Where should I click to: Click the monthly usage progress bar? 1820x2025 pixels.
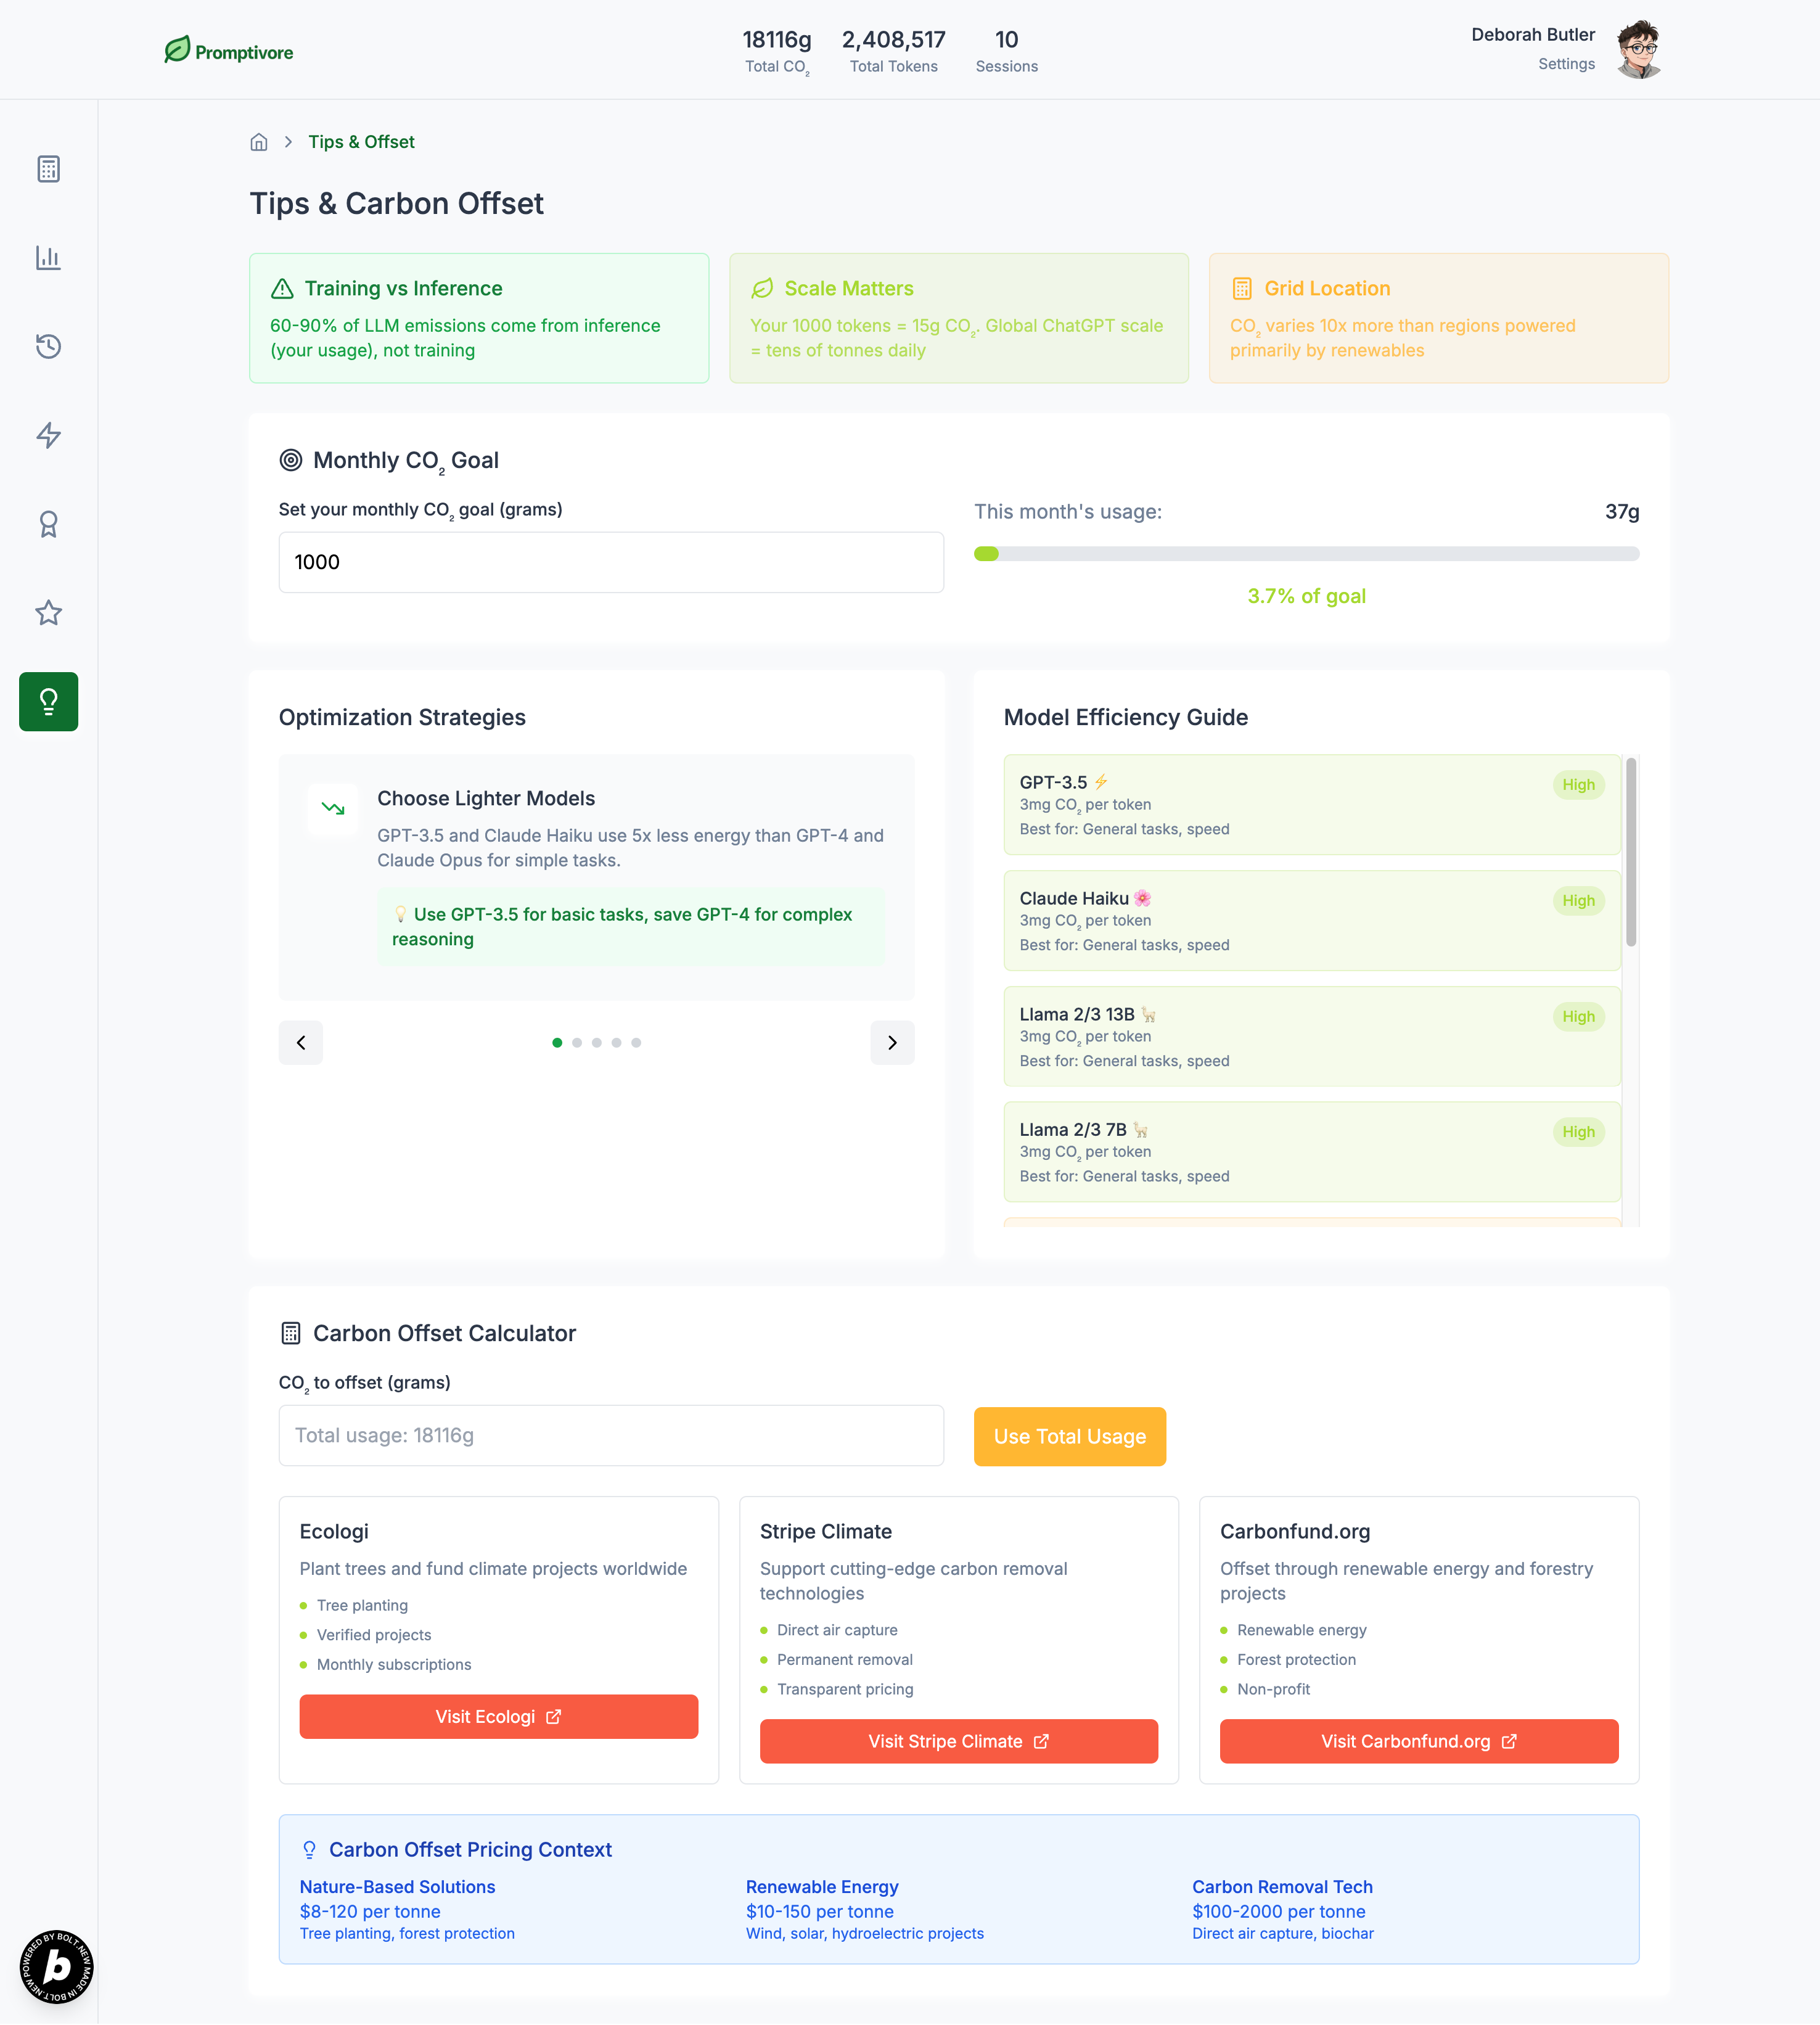tap(1306, 554)
